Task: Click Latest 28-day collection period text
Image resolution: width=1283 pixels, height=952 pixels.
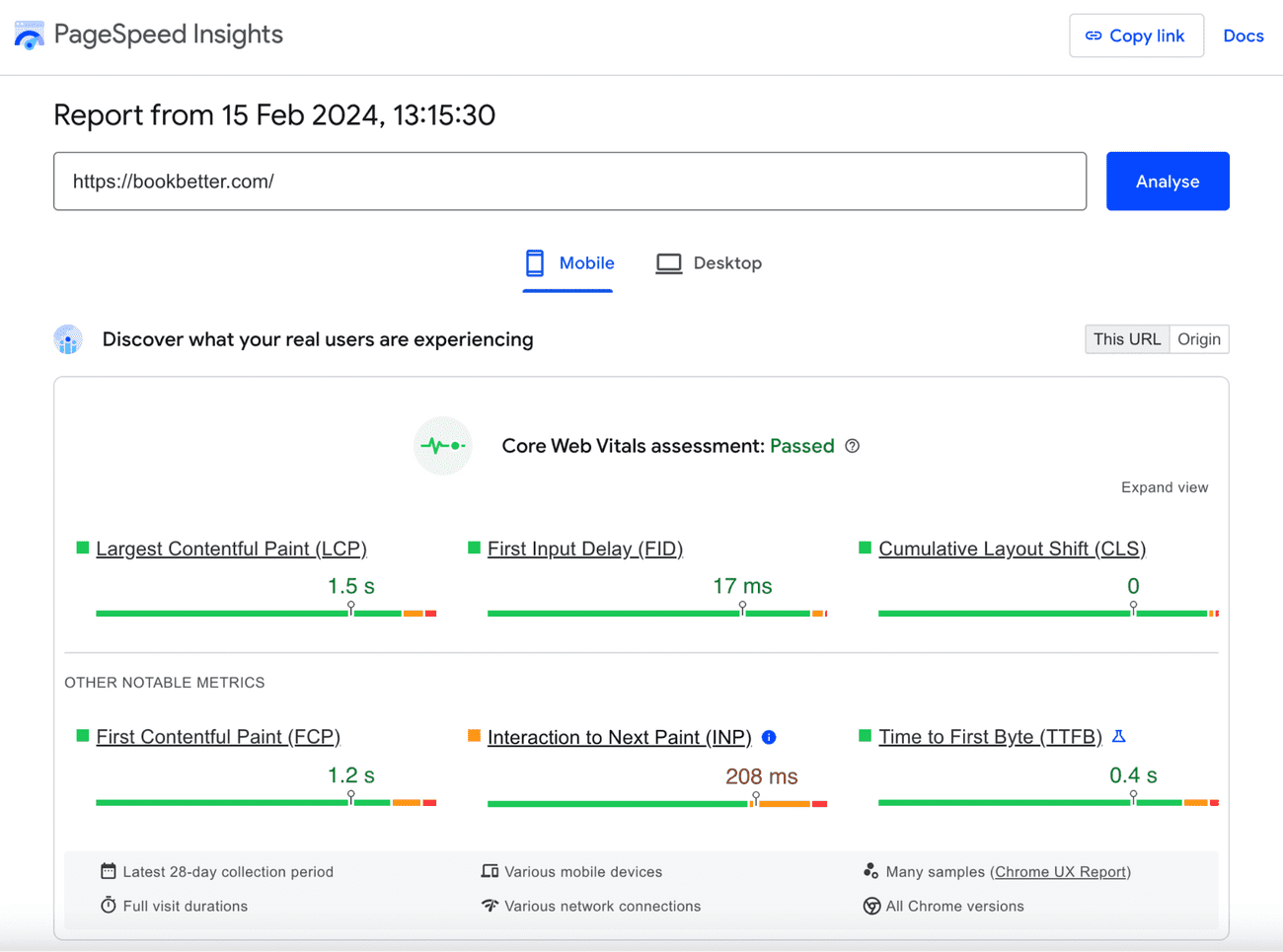Action: 228,872
